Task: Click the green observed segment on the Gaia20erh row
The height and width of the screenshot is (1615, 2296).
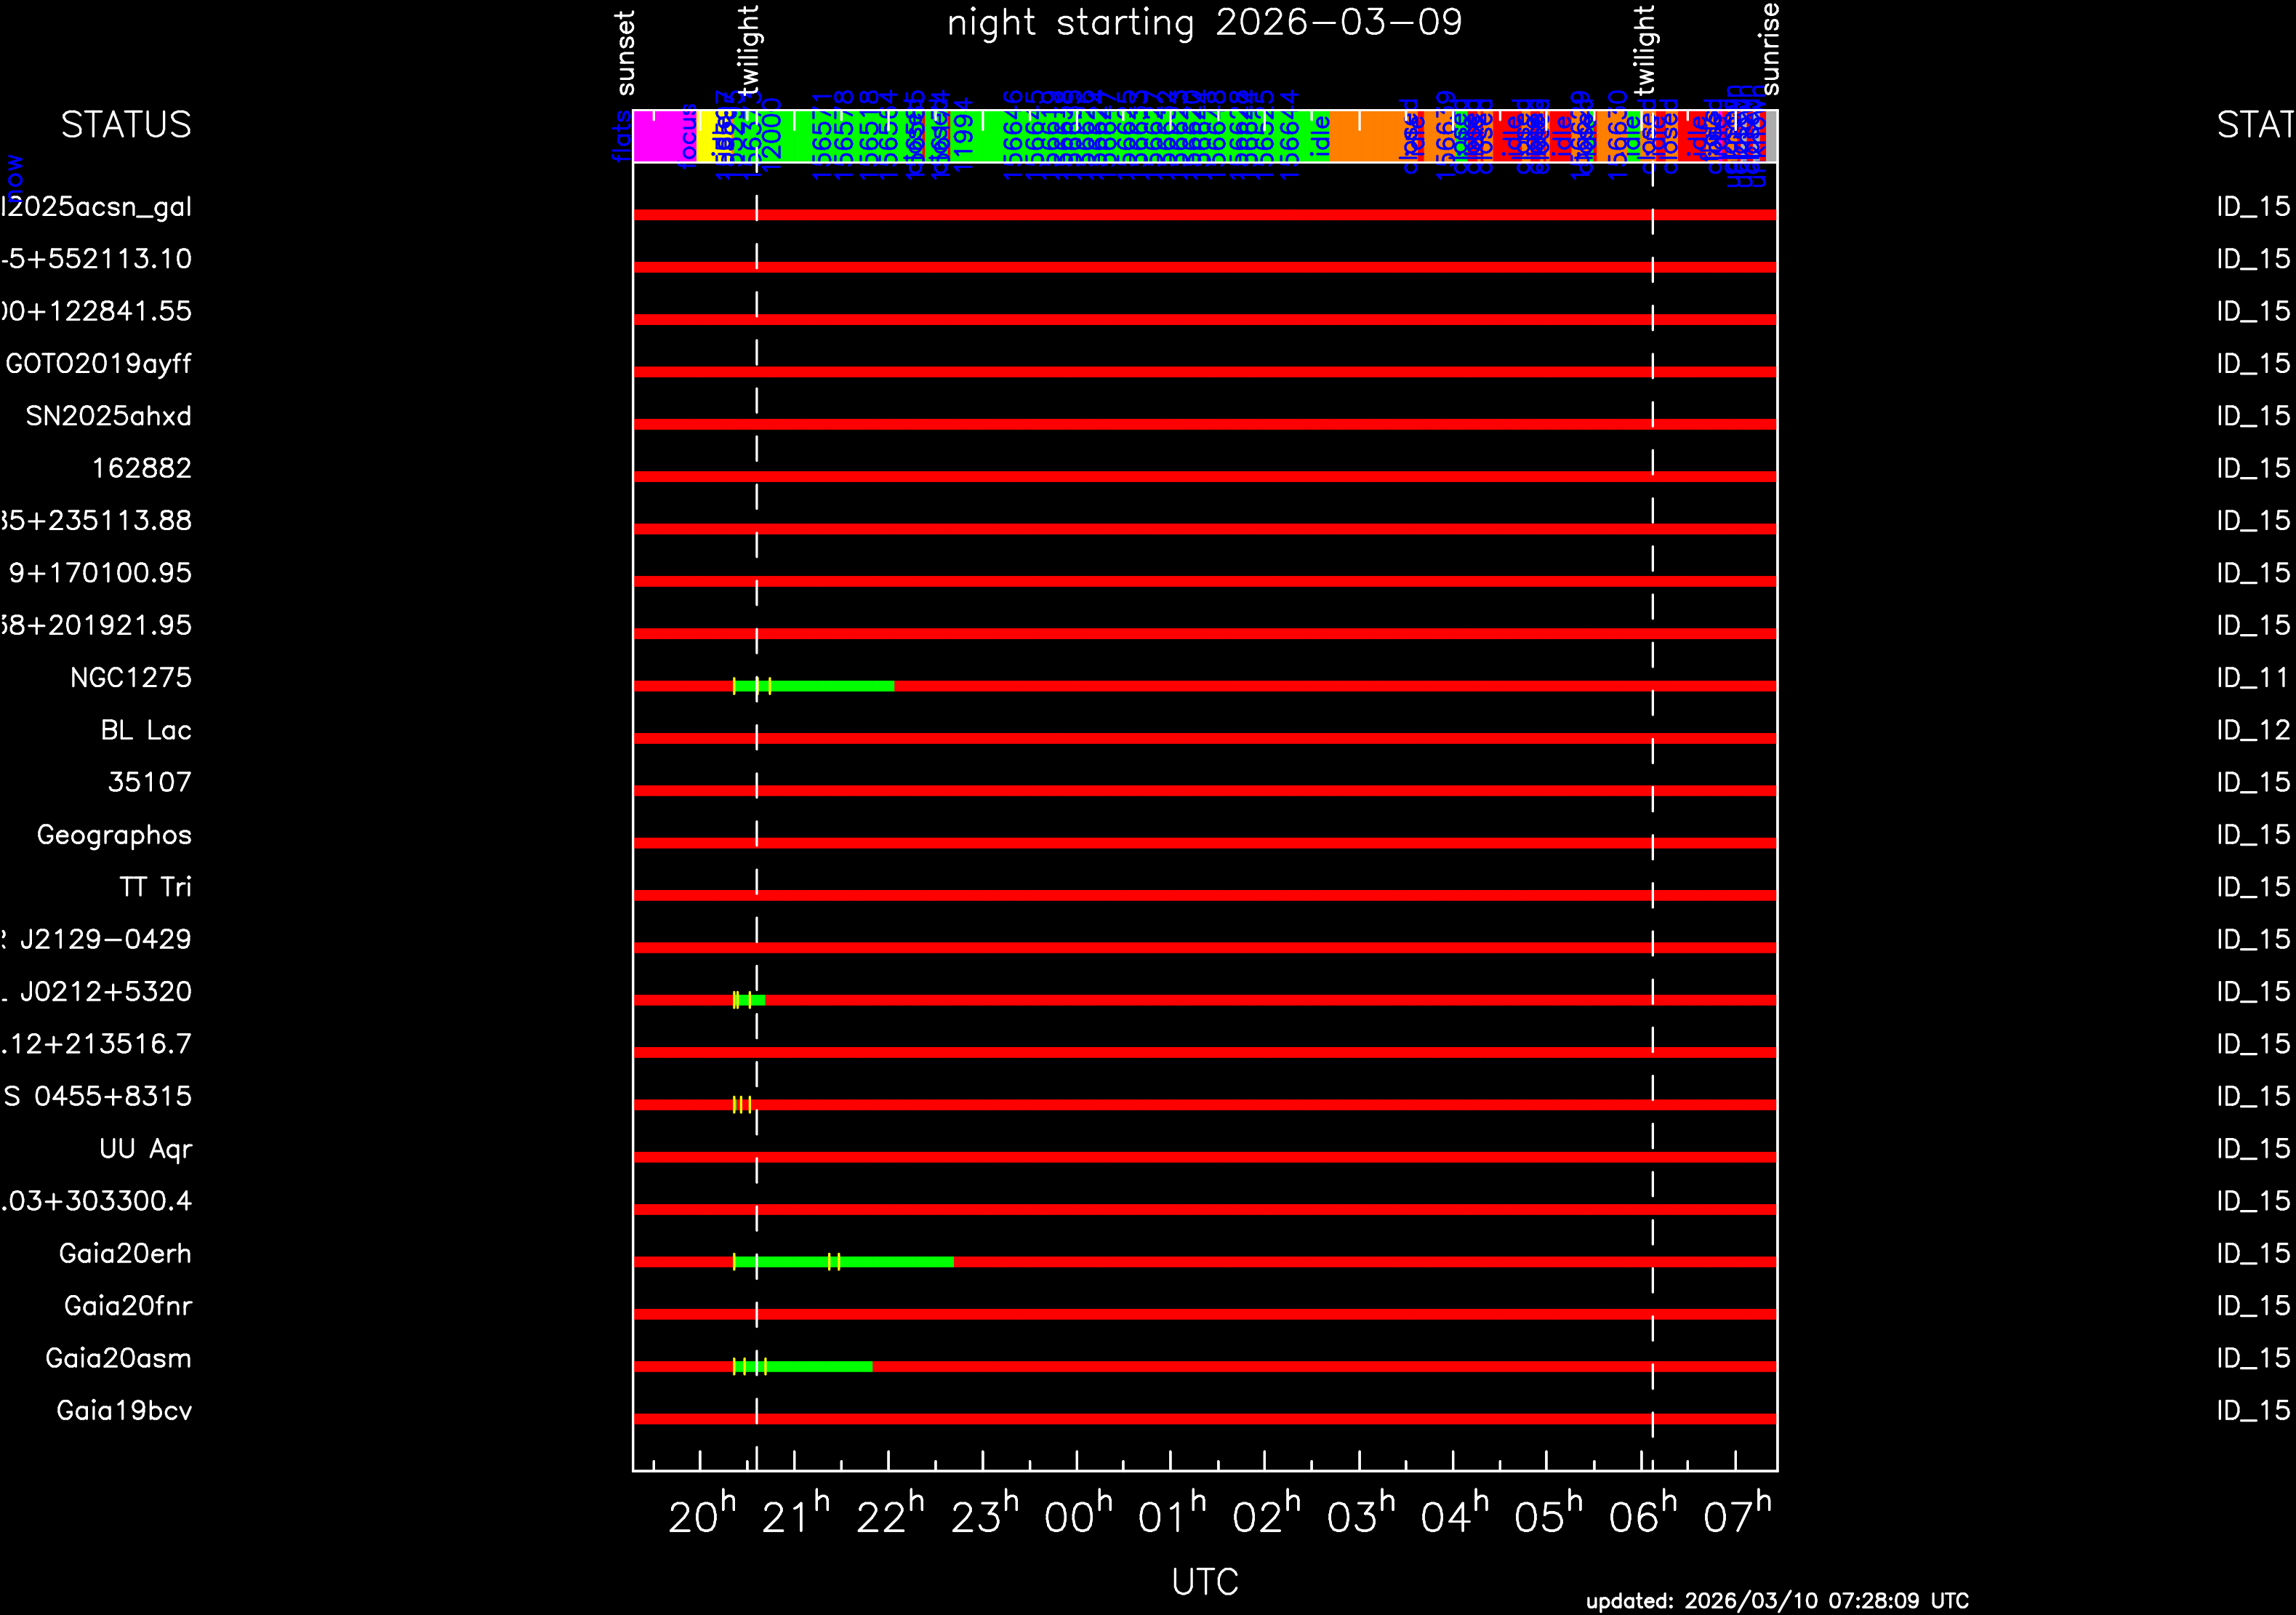Action: (x=890, y=1262)
